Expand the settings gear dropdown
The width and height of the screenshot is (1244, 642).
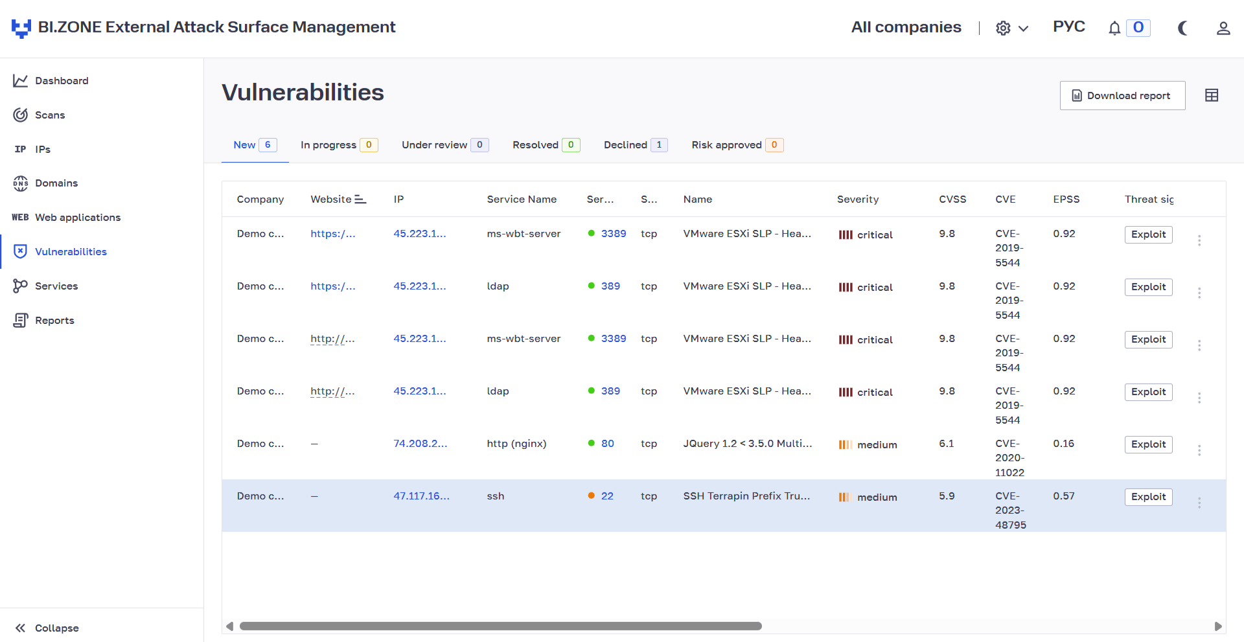[1012, 28]
